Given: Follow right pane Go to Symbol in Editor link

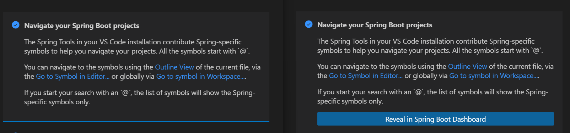Looking at the screenshot, I should [x=366, y=76].
